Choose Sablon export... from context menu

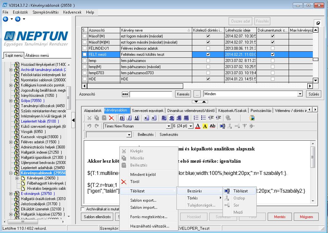click(143, 200)
